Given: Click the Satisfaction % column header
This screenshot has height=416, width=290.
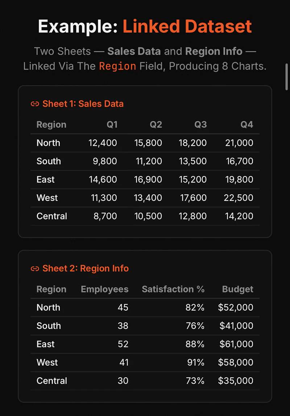Looking at the screenshot, I should pyautogui.click(x=173, y=289).
